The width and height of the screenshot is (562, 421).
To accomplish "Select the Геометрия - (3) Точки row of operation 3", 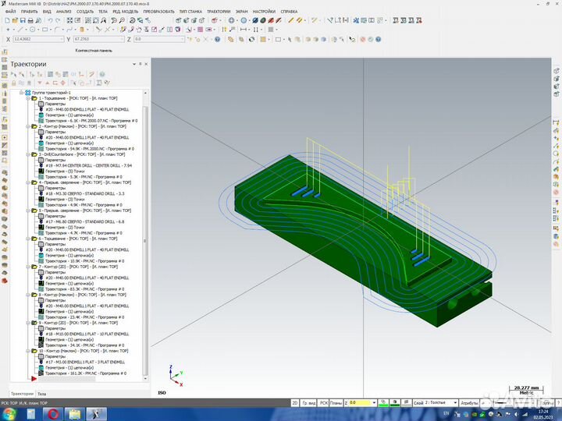I will 65,171.
